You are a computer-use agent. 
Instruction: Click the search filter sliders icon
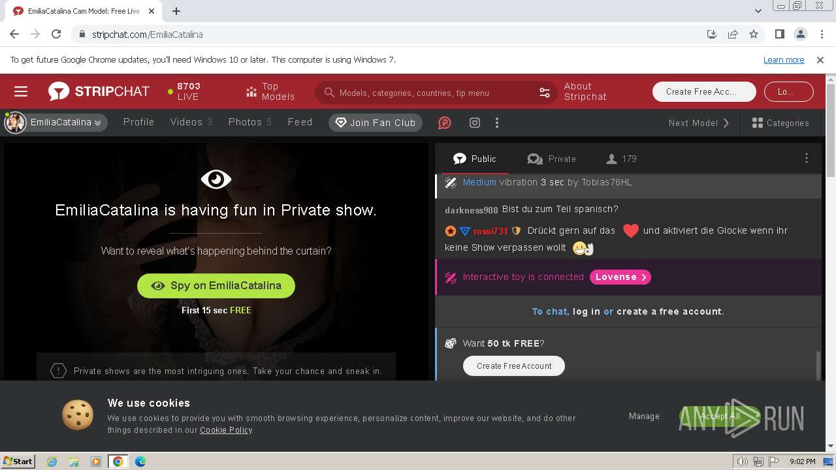tap(545, 93)
